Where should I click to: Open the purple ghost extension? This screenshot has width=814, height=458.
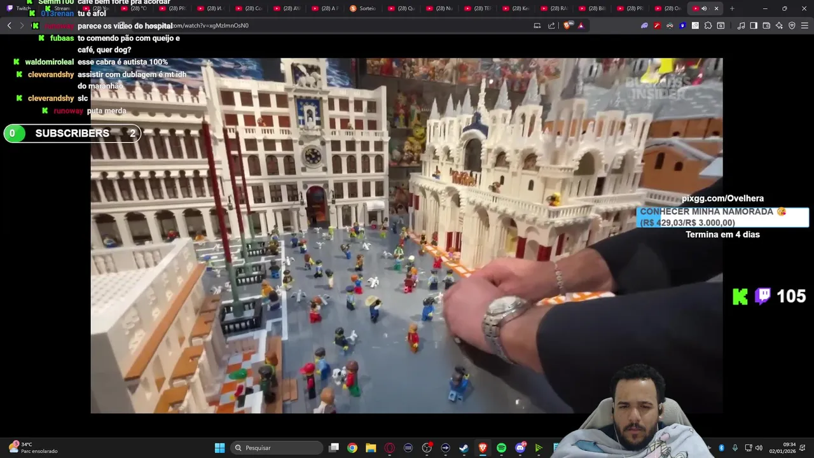click(x=644, y=25)
